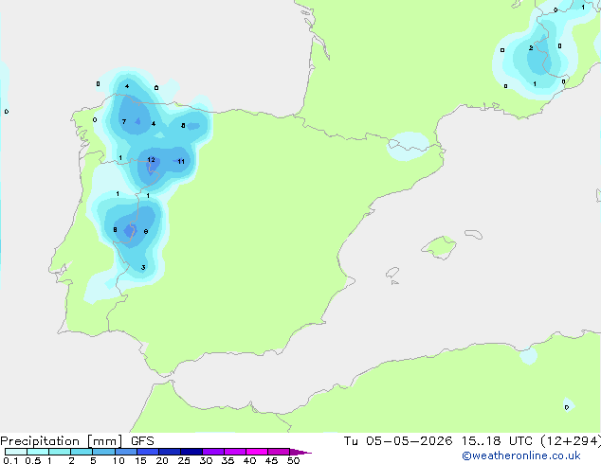Click the "12" precipitation value on the map
Screen dimensions: 601x464
click(x=151, y=160)
